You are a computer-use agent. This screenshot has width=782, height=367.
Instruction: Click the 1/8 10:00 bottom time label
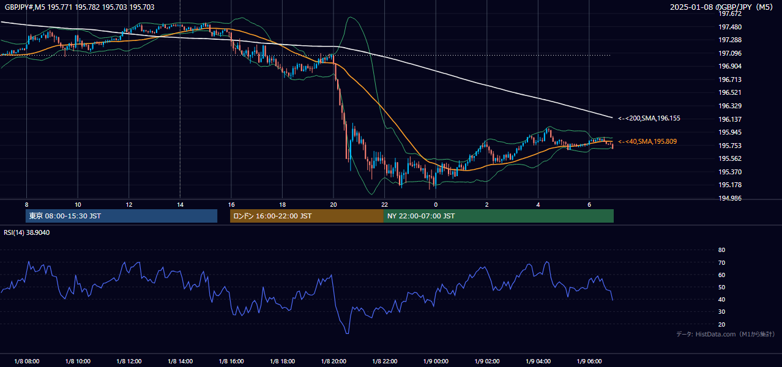[x=78, y=361]
